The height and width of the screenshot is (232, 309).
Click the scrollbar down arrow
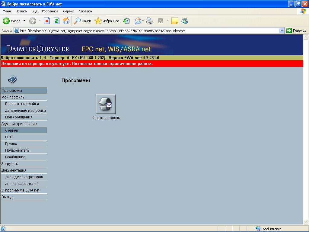click(x=306, y=222)
